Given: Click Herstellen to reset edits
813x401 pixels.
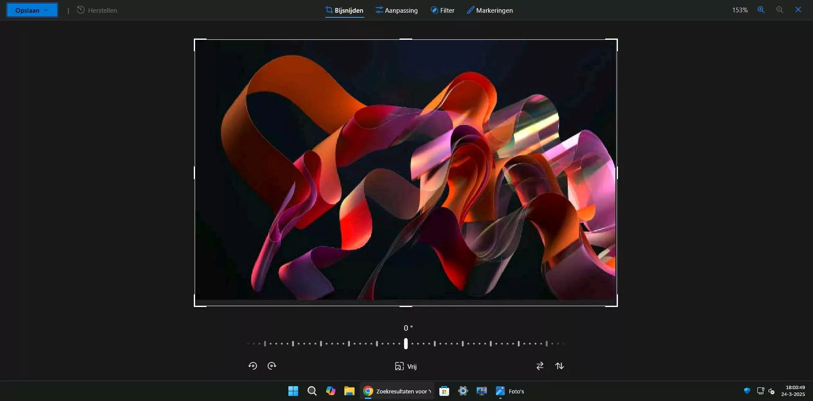Looking at the screenshot, I should [97, 10].
